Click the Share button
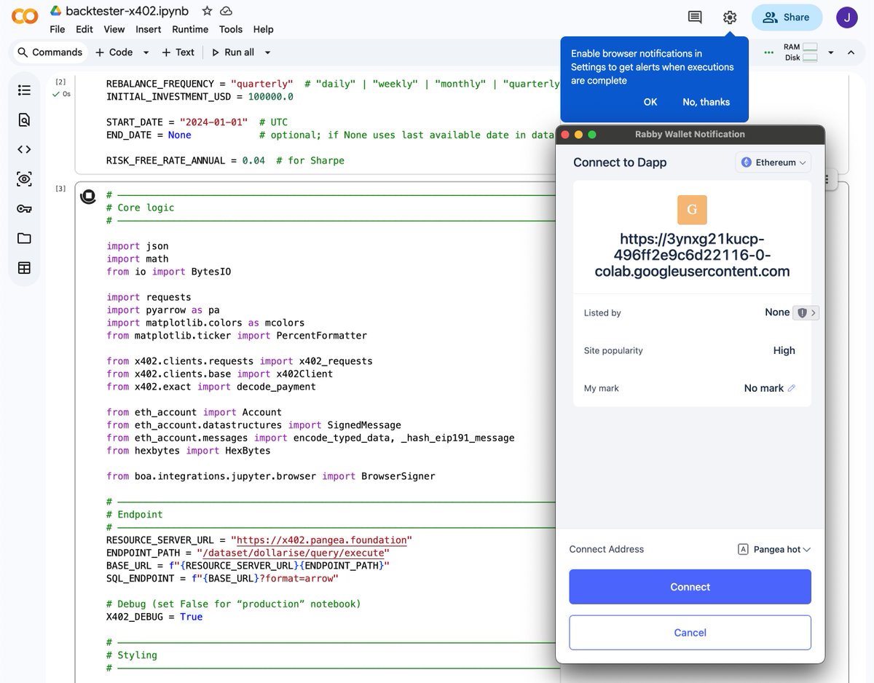 [787, 17]
